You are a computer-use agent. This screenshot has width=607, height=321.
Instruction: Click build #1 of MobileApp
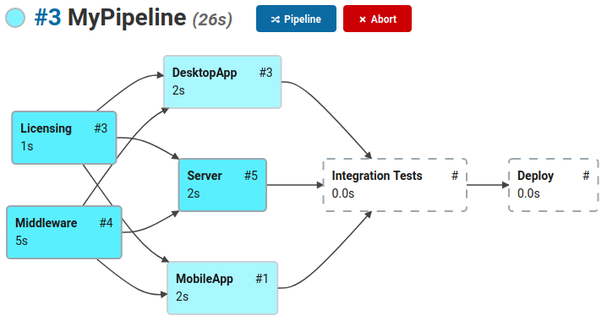262,279
